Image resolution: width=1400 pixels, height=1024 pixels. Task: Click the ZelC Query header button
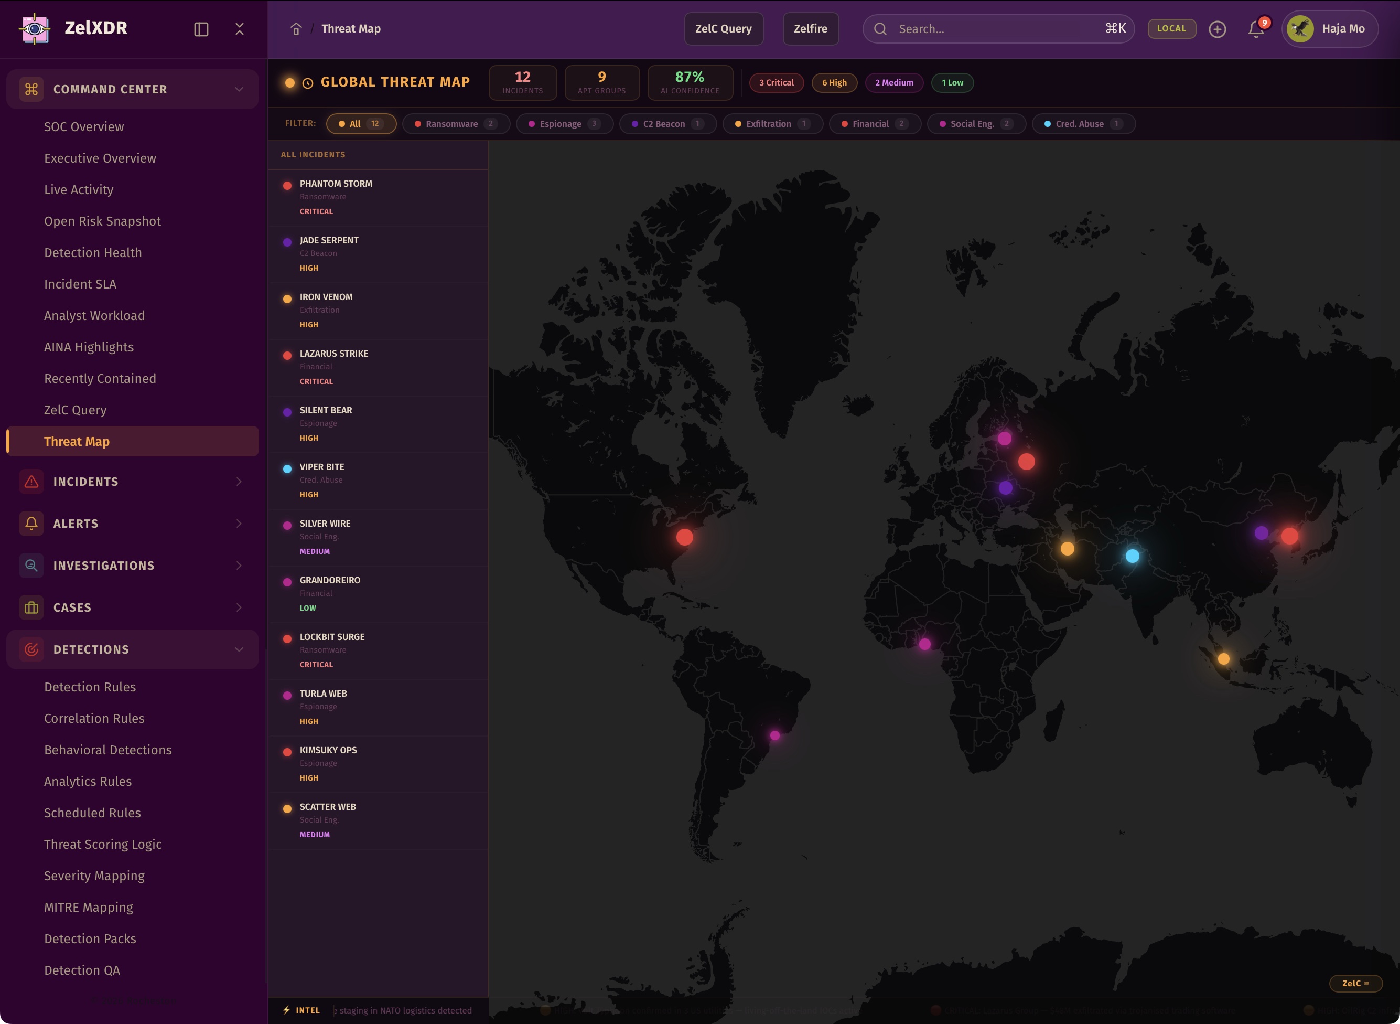(x=723, y=29)
